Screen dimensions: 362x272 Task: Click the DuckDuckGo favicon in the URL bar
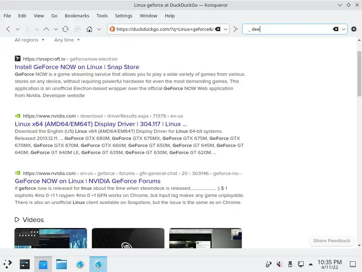click(x=112, y=29)
